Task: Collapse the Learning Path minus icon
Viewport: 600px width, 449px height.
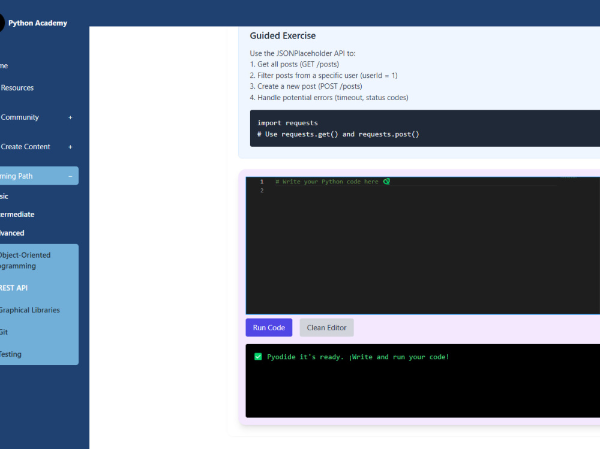Action: pyautogui.click(x=70, y=176)
